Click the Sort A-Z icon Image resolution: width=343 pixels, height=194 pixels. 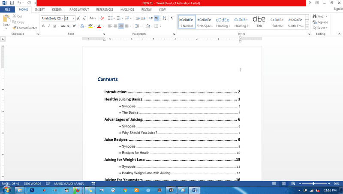click(164, 18)
